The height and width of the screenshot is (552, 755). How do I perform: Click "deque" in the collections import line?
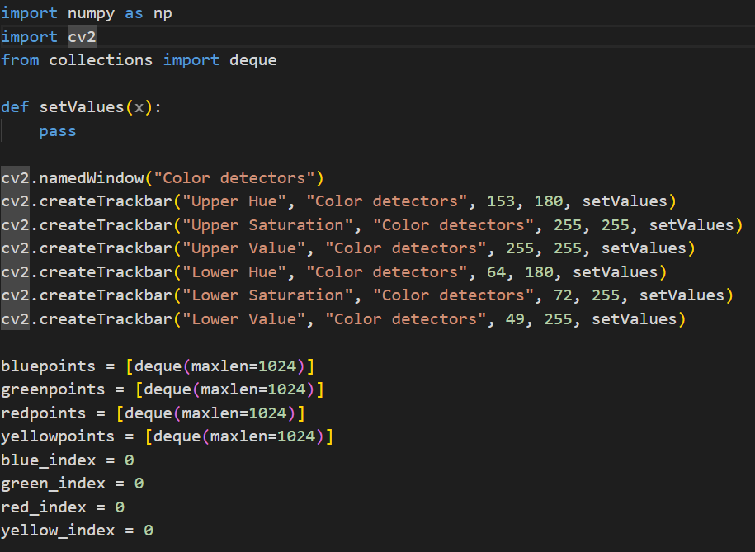pyautogui.click(x=253, y=60)
